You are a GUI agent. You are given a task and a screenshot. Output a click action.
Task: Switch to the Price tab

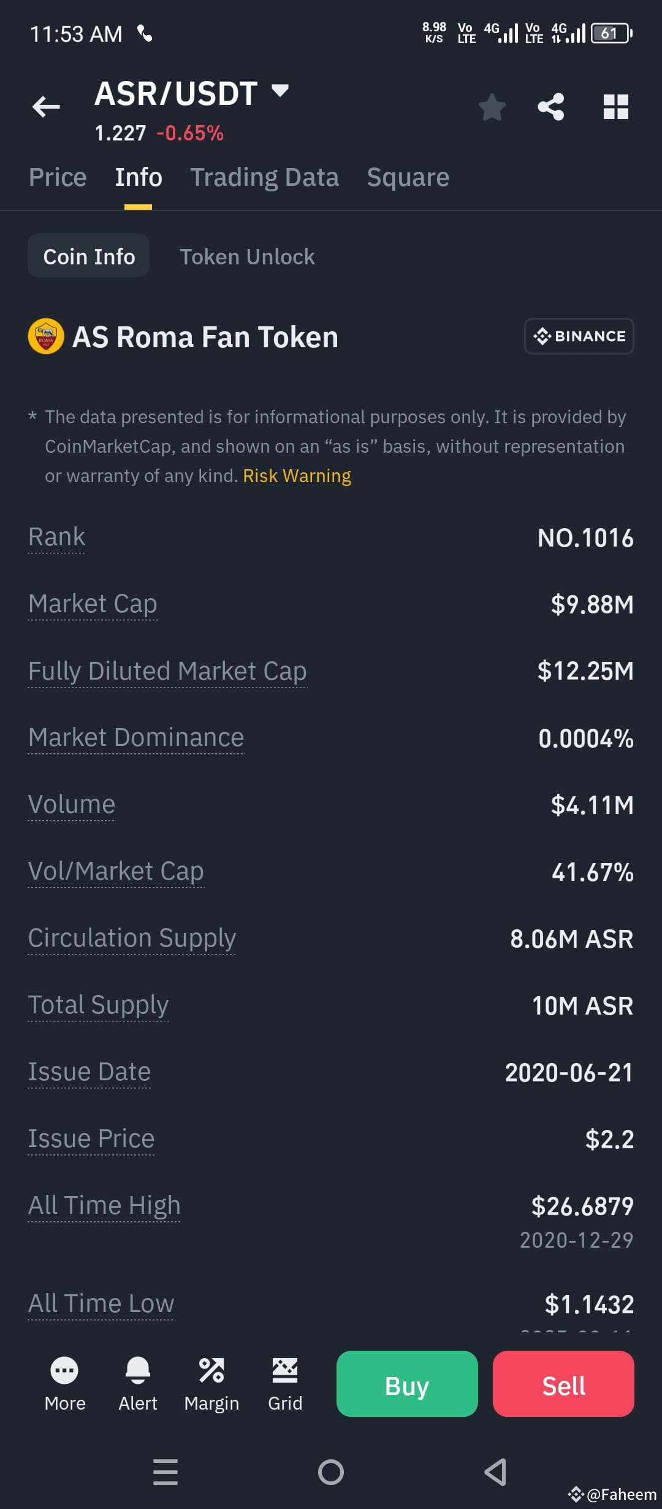(x=58, y=177)
